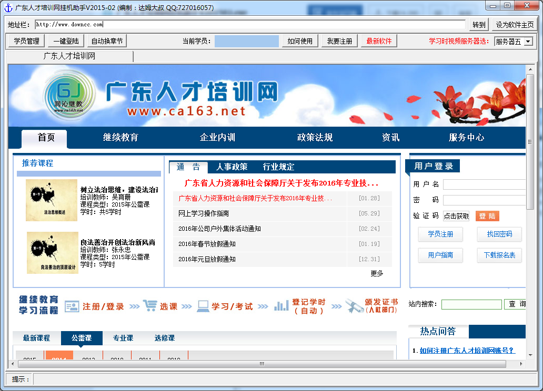The width and height of the screenshot is (543, 391).
Task: Click the GJ 润沁继教 site logo
Action: point(68,95)
